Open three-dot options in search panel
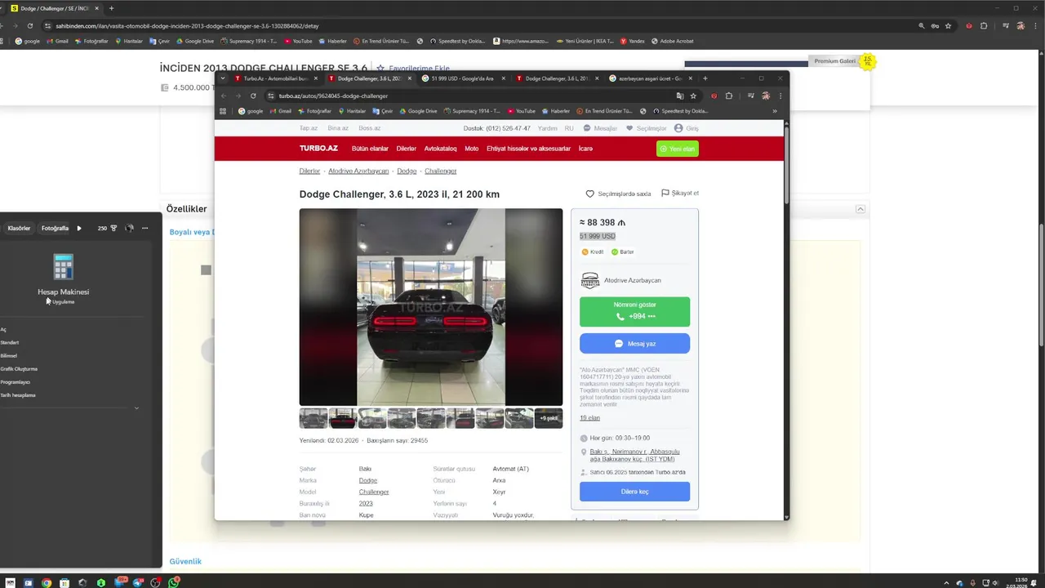1045x588 pixels. pos(145,229)
